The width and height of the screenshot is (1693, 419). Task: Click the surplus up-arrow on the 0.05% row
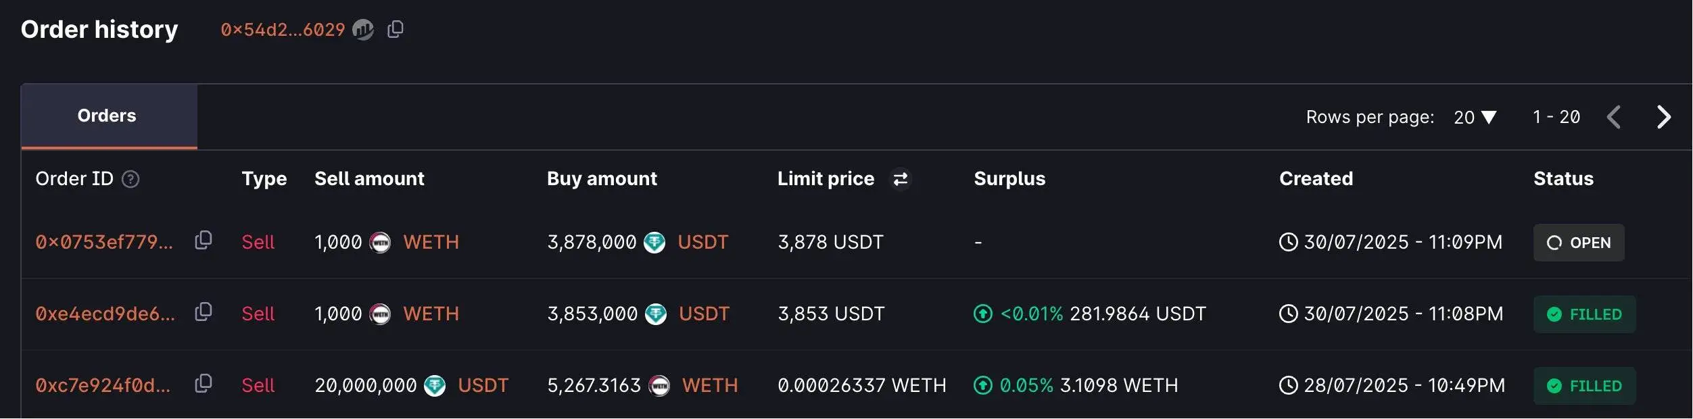point(982,385)
